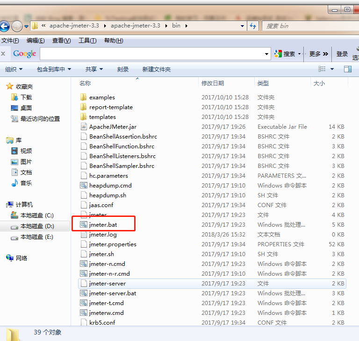Click the search bin input field
The image size is (359, 341).
click(310, 26)
